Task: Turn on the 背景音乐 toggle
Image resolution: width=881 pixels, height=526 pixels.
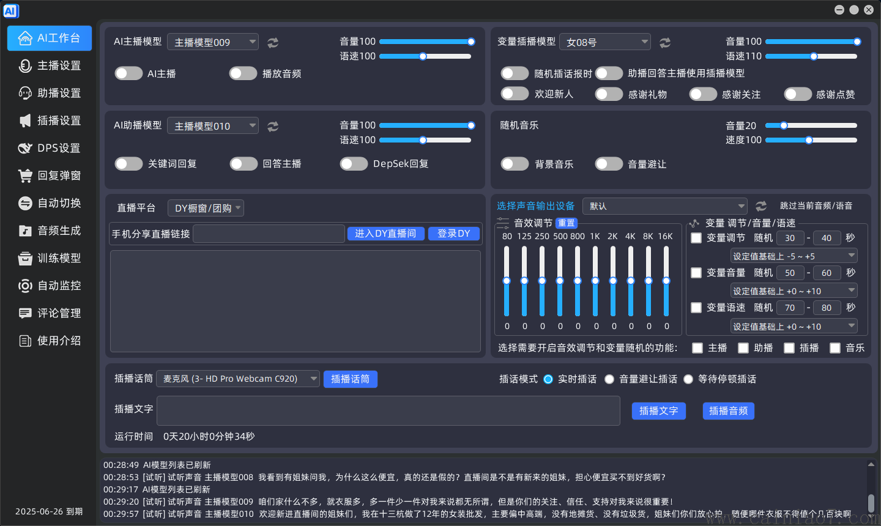Action: pos(515,163)
